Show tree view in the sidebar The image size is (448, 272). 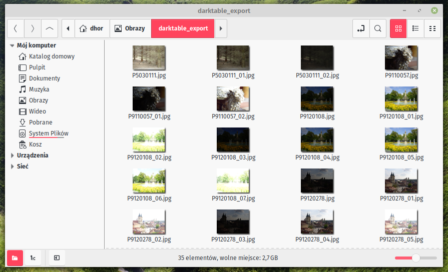pos(33,258)
